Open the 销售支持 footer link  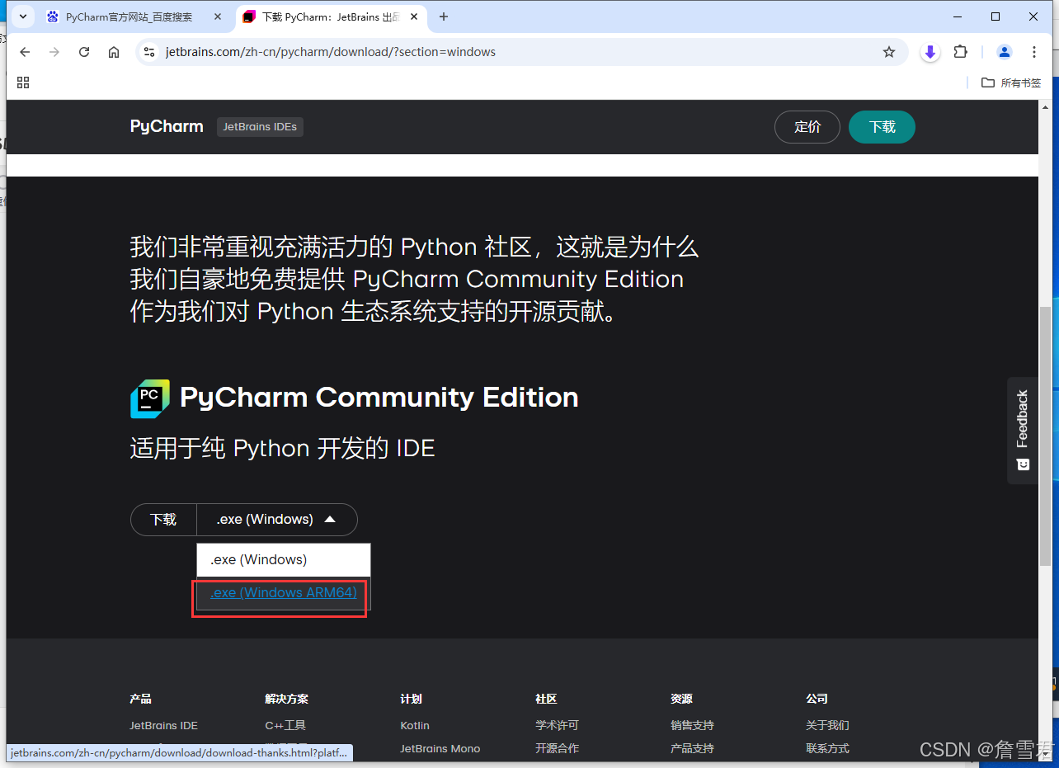pyautogui.click(x=692, y=725)
